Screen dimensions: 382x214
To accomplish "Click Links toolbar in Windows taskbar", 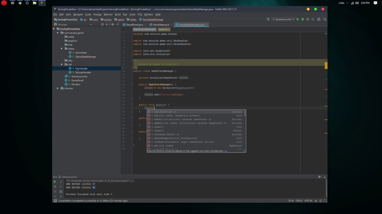I will pos(341,3).
